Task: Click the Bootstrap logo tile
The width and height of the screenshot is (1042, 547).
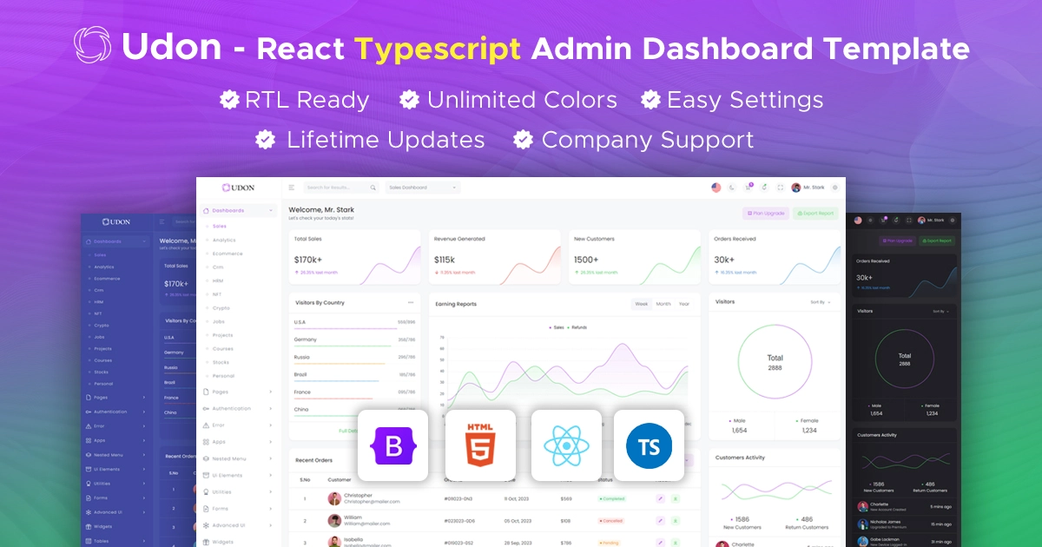Action: coord(393,445)
